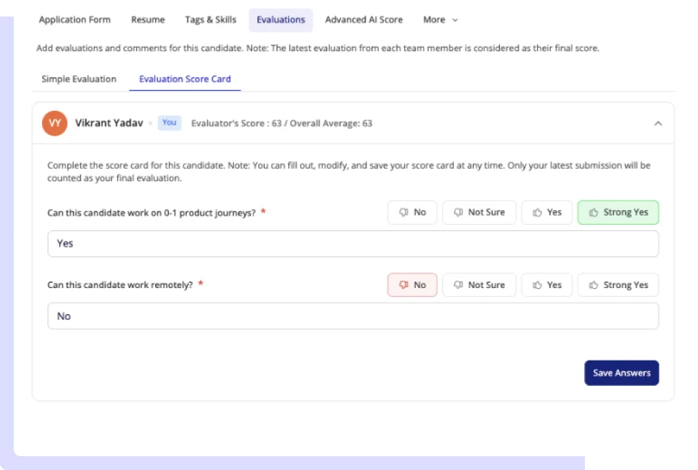Viewport: 698px width, 470px height.
Task: Switch to the Application Form tab
Action: (x=74, y=20)
